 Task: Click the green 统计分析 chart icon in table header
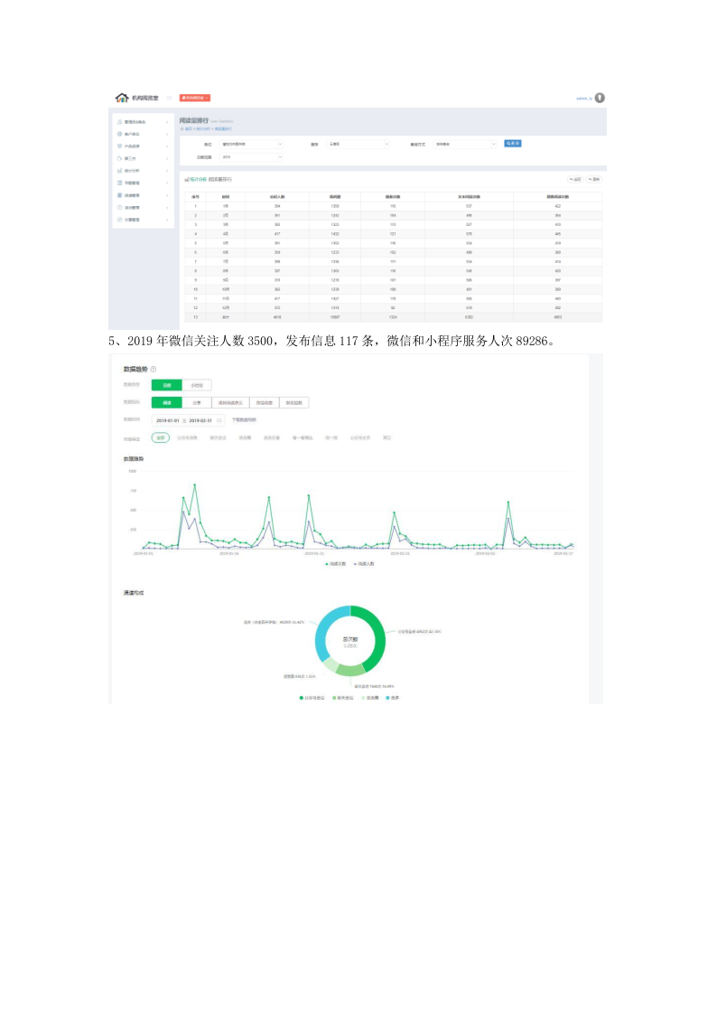(x=187, y=179)
